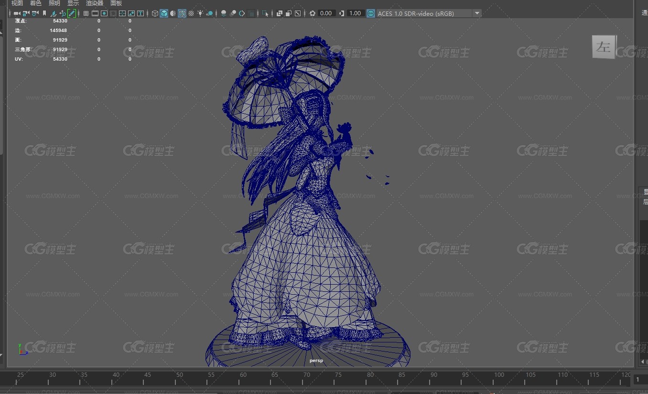The width and height of the screenshot is (648, 394).
Task: Toggle the View Transform ON button
Action: tap(371, 13)
